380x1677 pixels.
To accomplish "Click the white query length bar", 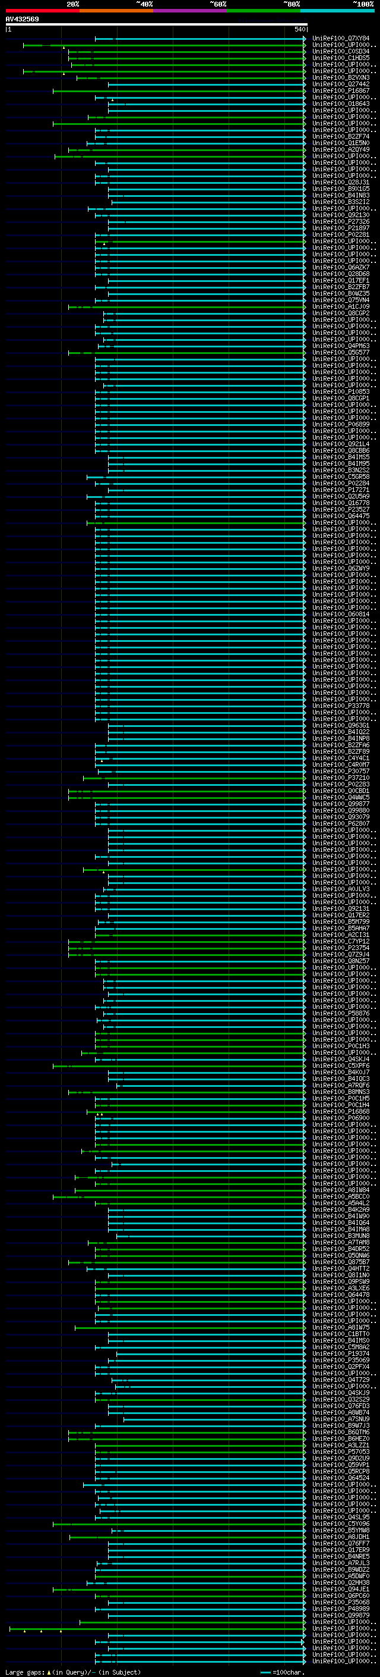I will coord(156,25).
